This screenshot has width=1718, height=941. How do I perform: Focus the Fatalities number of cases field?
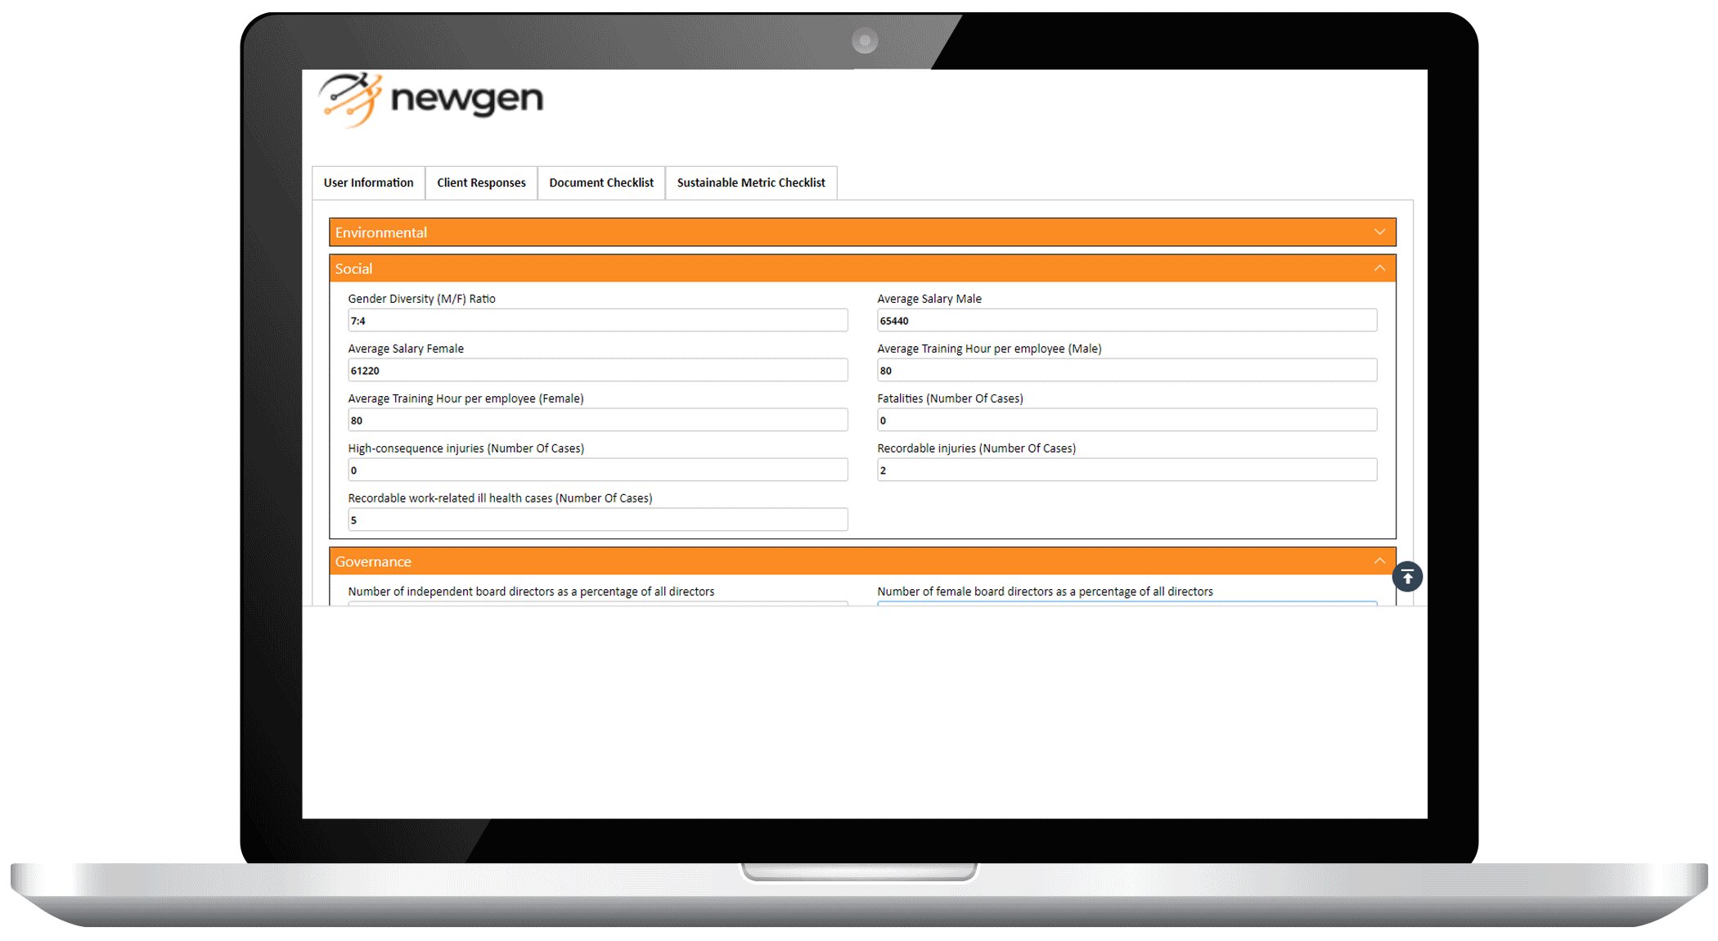pyautogui.click(x=1127, y=421)
